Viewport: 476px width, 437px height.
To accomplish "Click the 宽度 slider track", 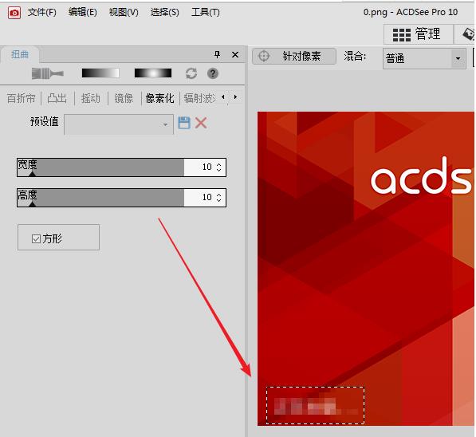I will click(x=100, y=167).
